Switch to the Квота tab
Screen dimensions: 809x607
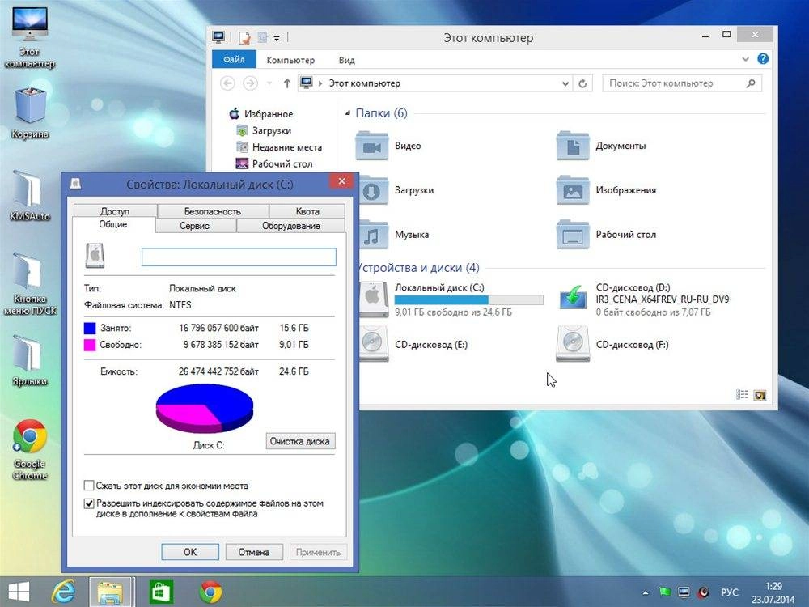pyautogui.click(x=307, y=211)
